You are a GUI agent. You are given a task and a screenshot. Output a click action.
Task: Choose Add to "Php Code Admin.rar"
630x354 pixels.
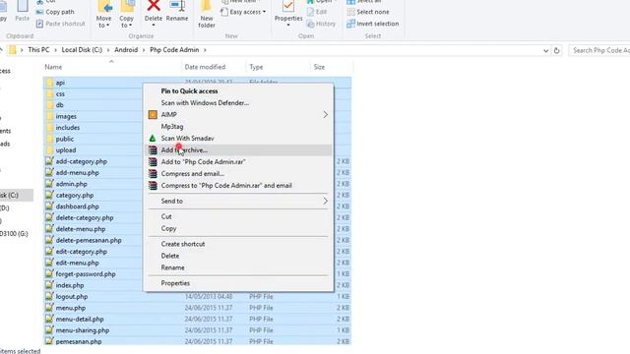(x=238, y=161)
